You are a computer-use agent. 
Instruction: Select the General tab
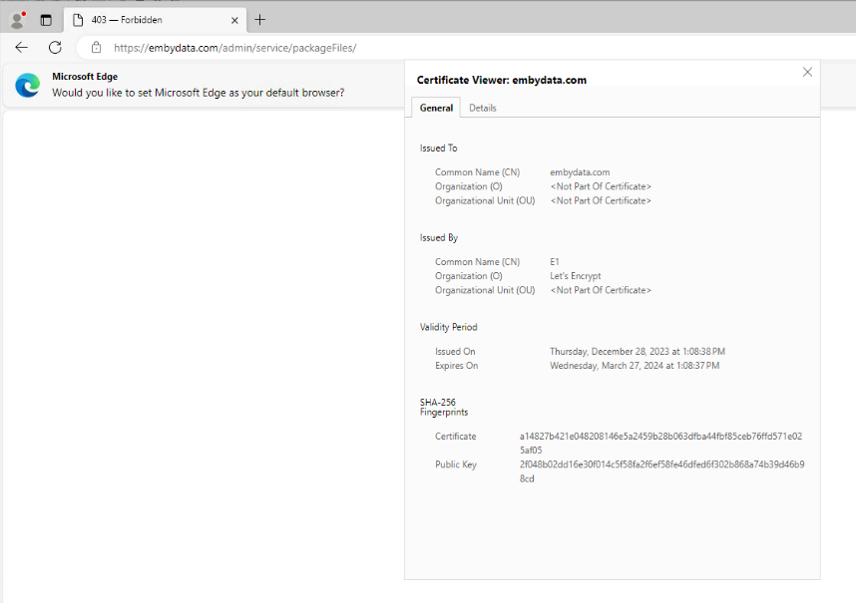coord(436,108)
